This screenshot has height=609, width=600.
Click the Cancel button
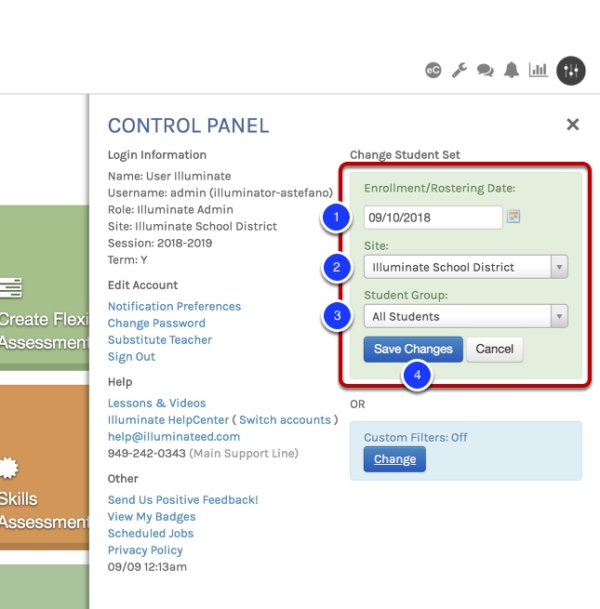tap(494, 350)
